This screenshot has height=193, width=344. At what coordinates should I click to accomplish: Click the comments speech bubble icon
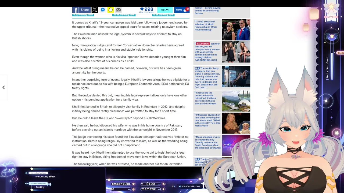[142, 9]
